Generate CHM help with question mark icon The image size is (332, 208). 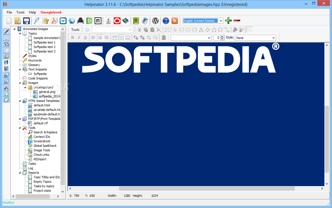pyautogui.click(x=46, y=21)
